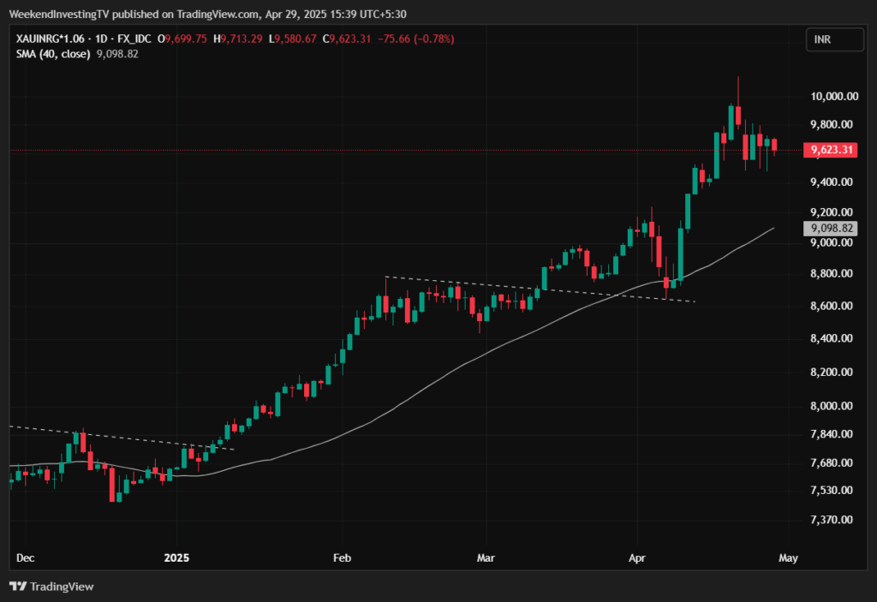877x602 pixels.
Task: Click the Mar label on time axis
Action: click(x=486, y=557)
